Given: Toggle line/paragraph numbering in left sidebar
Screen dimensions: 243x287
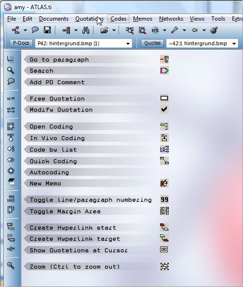Looking at the screenshot, I should point(11,198).
